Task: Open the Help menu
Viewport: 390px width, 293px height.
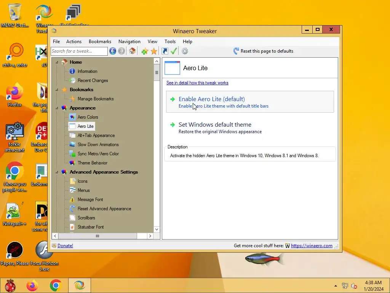Action: click(187, 42)
